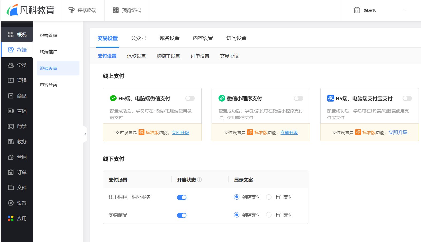
Task: Click the 凡科教育 logo
Action: point(30,10)
